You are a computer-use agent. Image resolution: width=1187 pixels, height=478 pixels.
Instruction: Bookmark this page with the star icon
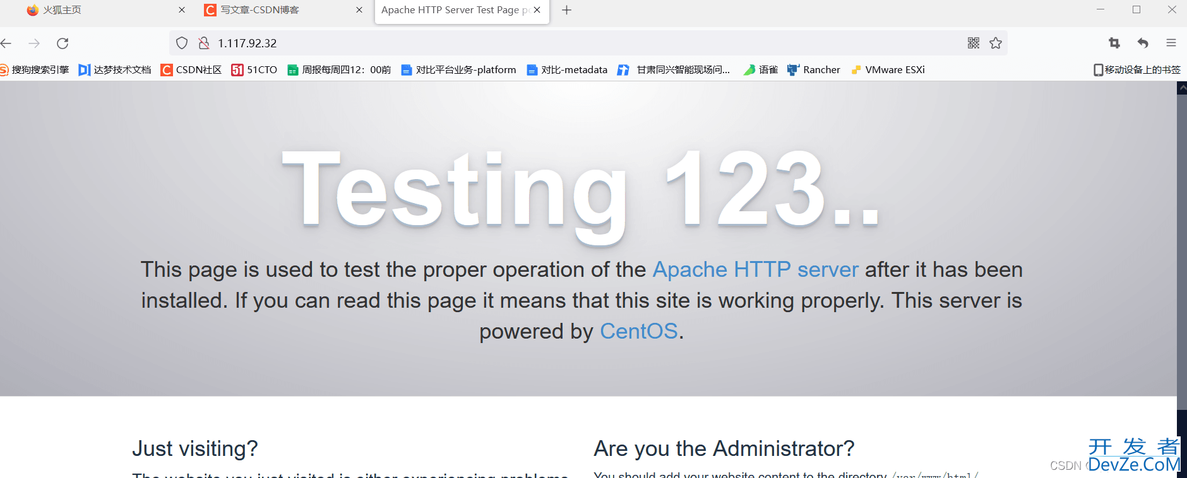(996, 43)
